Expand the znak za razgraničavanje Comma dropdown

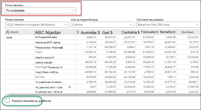(103, 25)
